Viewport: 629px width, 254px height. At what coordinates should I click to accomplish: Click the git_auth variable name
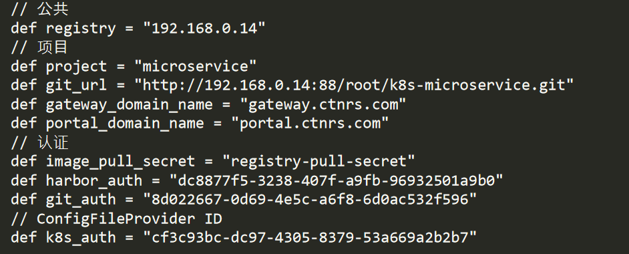(x=81, y=201)
